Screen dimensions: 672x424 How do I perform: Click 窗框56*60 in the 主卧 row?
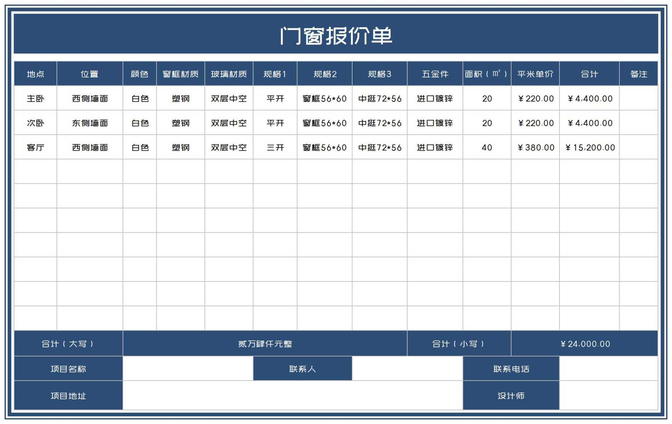tap(325, 98)
